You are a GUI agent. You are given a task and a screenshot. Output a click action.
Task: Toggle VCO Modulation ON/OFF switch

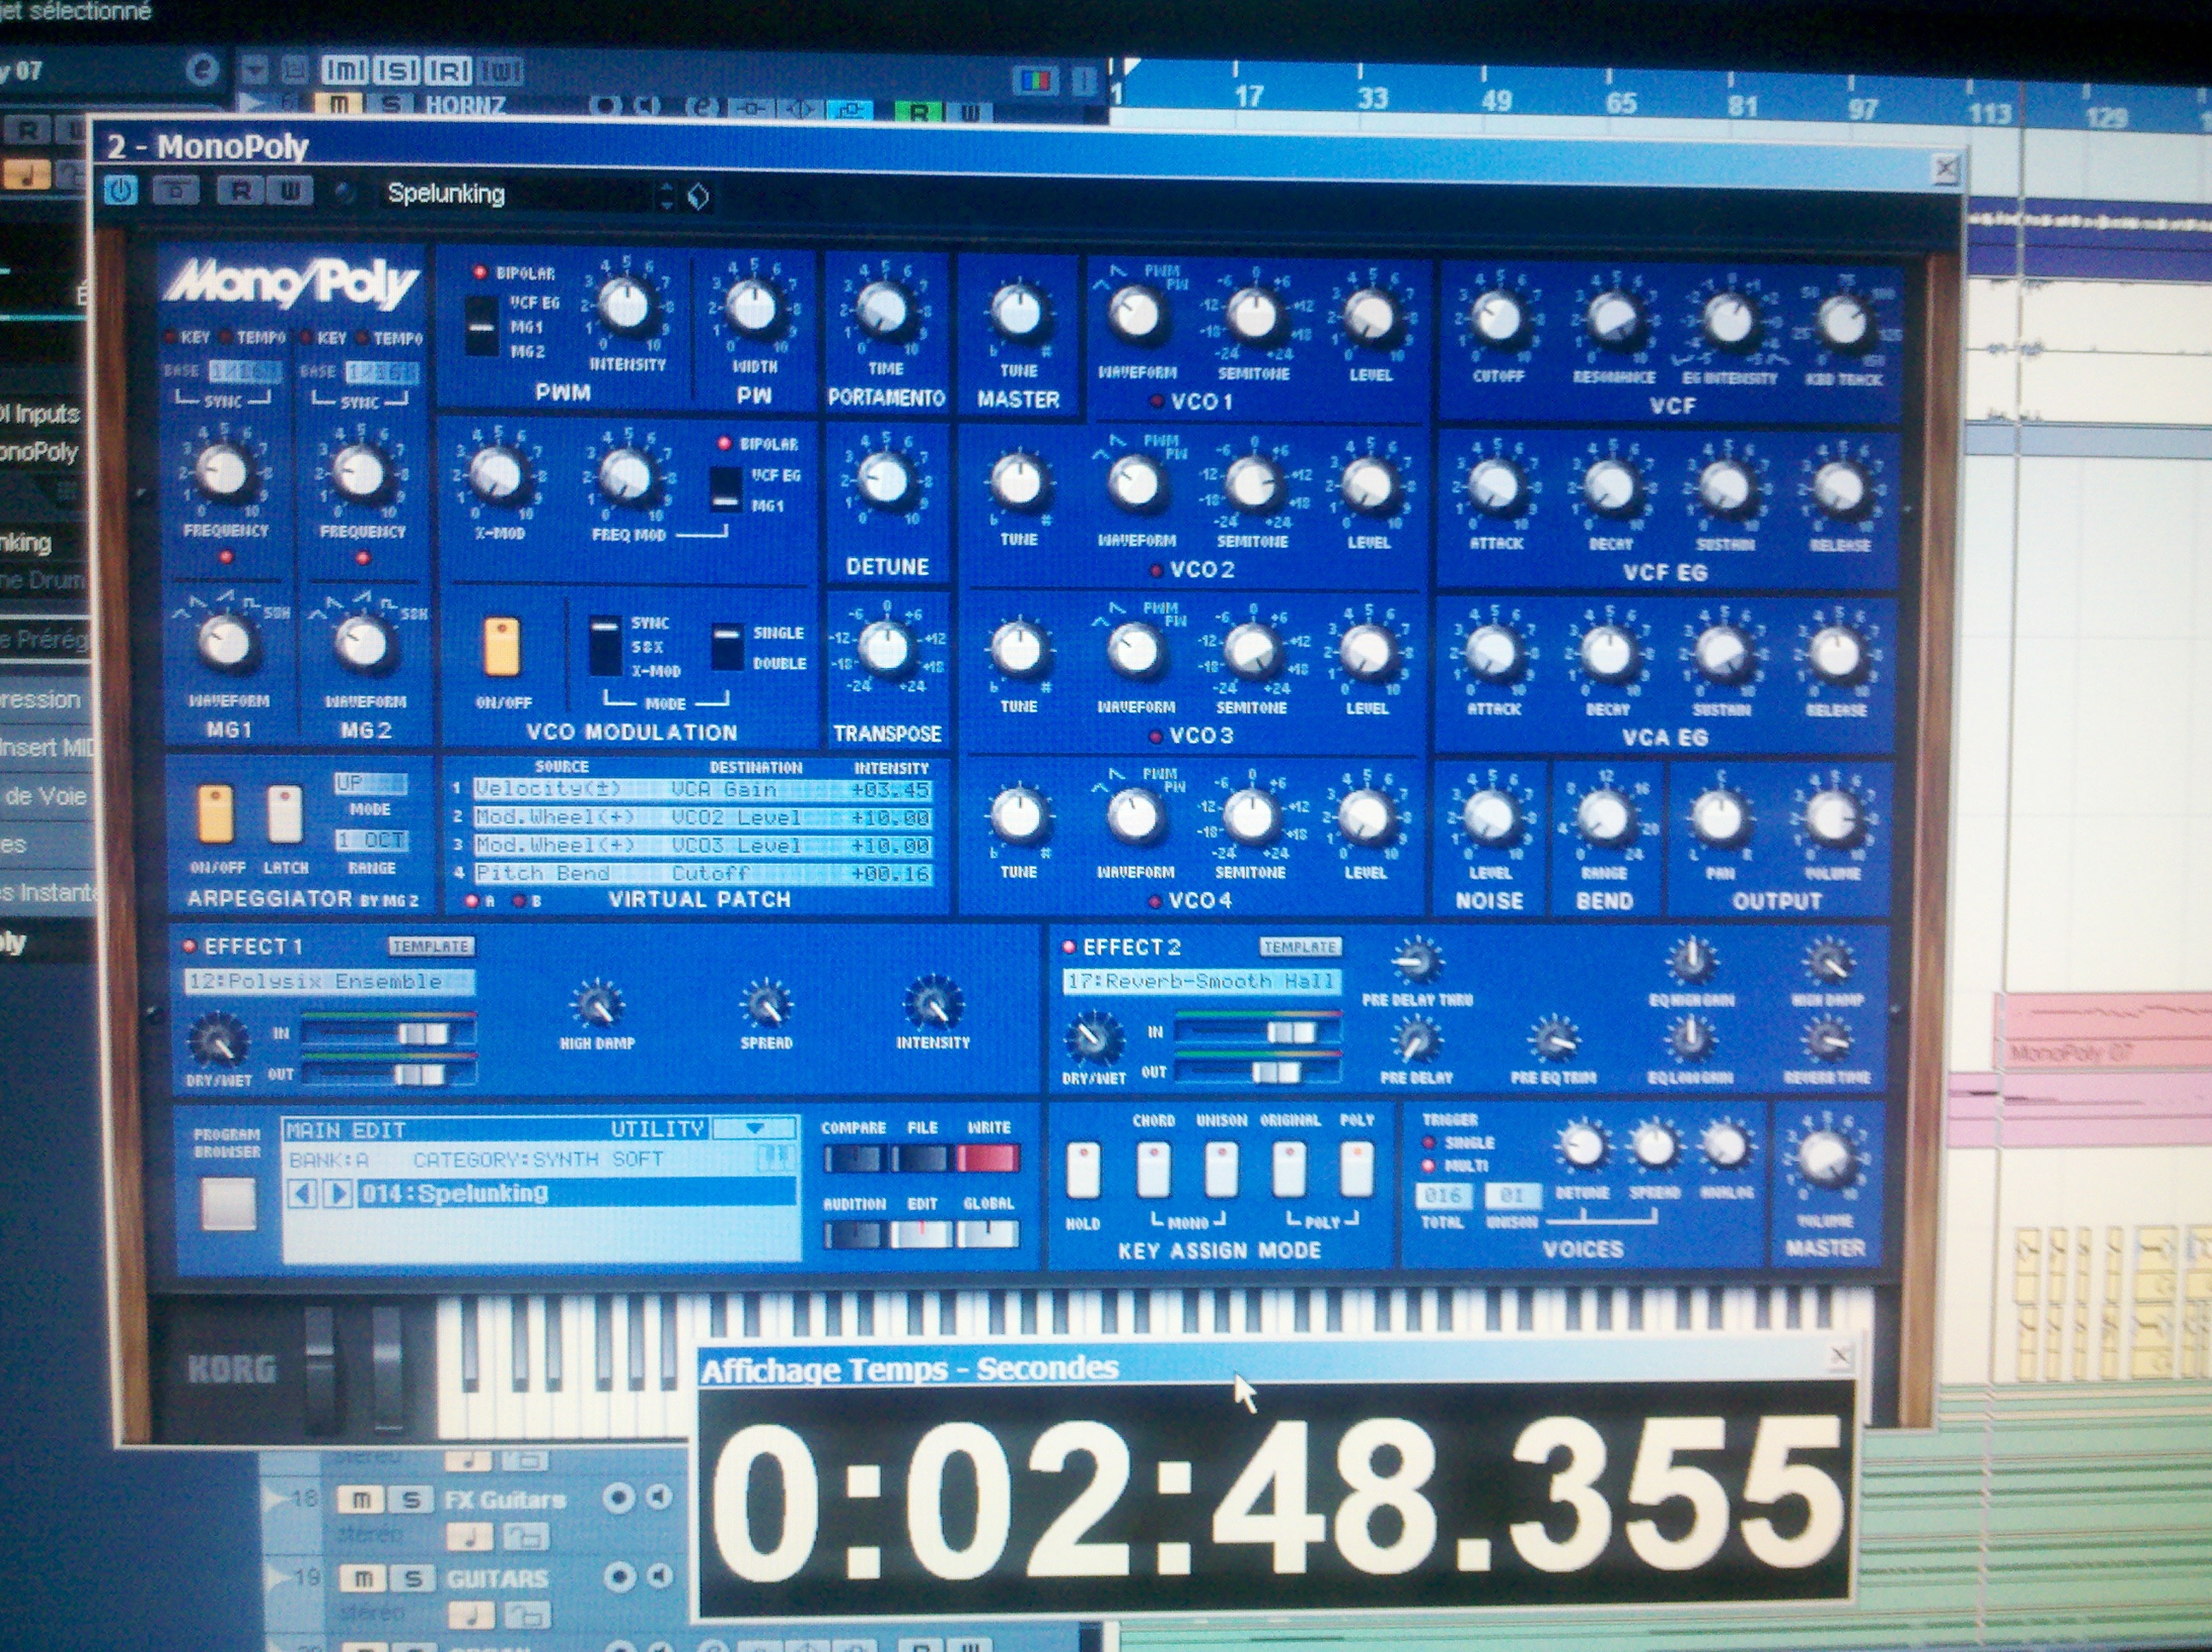coord(501,648)
